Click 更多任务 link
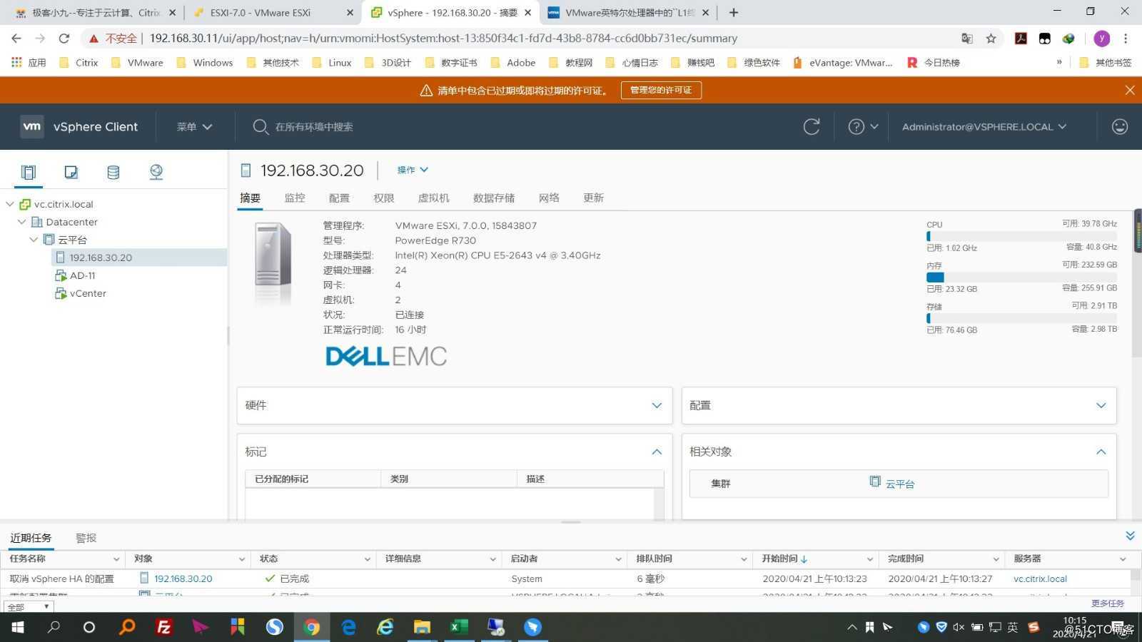The image size is (1142, 642). click(1108, 603)
